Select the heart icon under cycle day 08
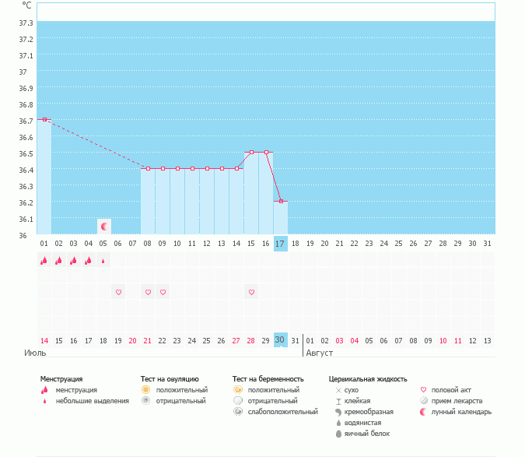The height and width of the screenshot is (457, 525). coord(148,292)
